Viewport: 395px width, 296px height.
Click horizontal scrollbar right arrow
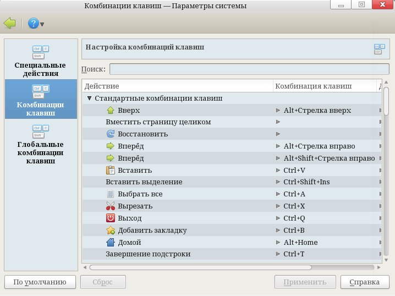tap(378, 267)
